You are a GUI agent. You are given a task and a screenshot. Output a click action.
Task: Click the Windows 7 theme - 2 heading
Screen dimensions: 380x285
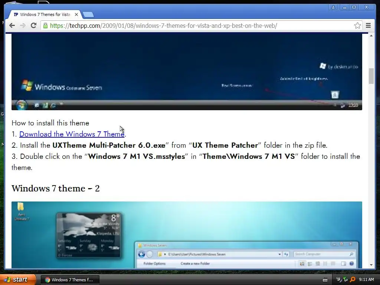coord(56,188)
